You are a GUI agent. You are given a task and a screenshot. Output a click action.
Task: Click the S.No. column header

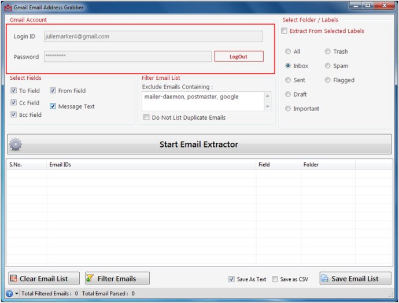(27, 165)
